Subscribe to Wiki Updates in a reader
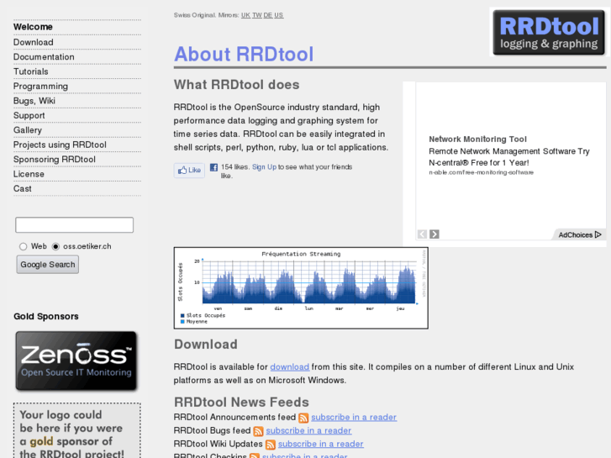The height and width of the screenshot is (458, 611). pyautogui.click(x=321, y=444)
